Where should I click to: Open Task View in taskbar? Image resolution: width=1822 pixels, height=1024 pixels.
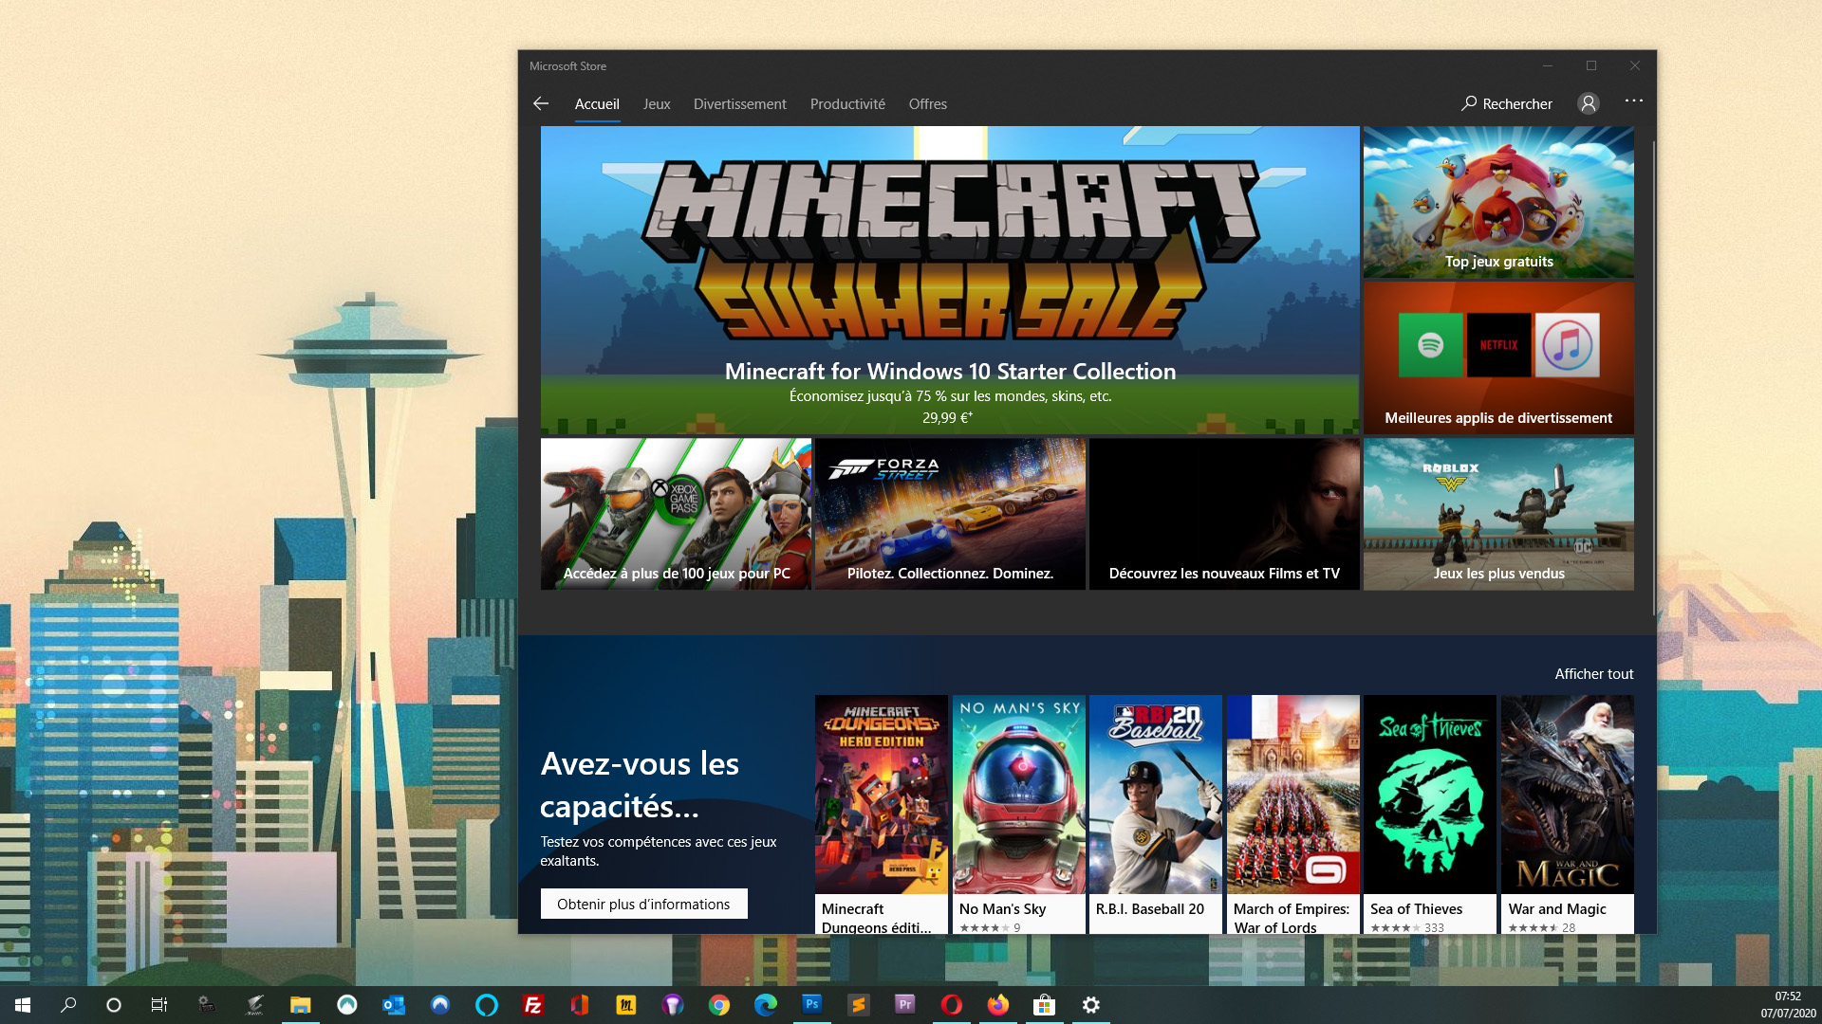pyautogui.click(x=159, y=1005)
